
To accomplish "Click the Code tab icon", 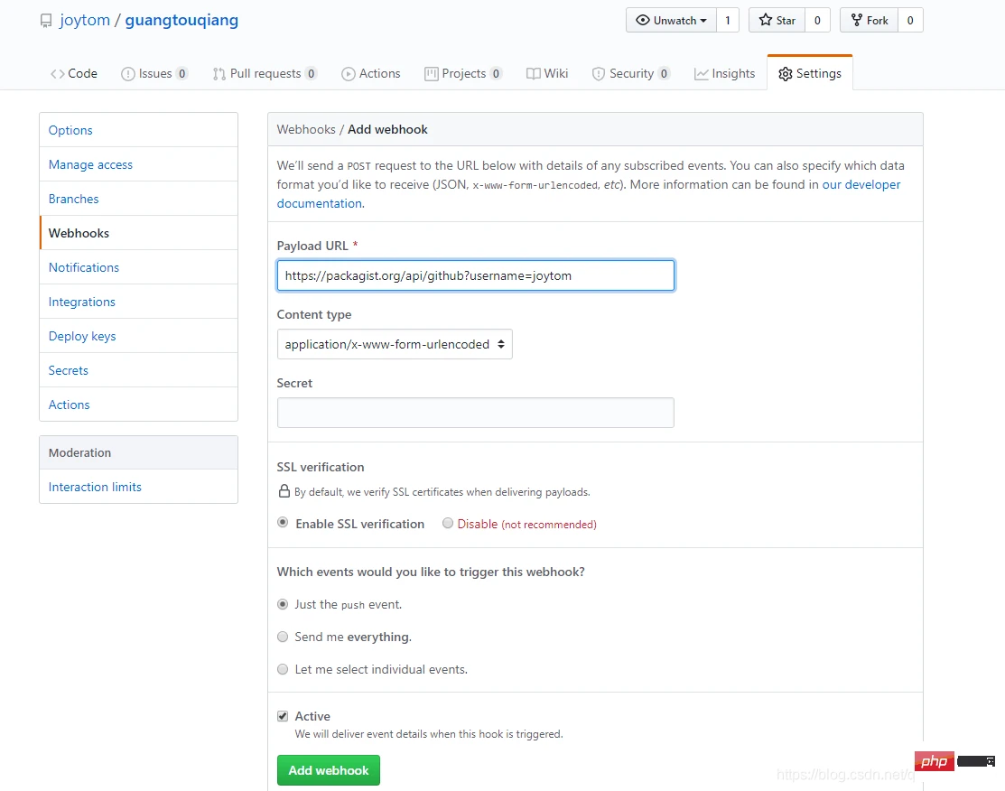I will point(57,74).
